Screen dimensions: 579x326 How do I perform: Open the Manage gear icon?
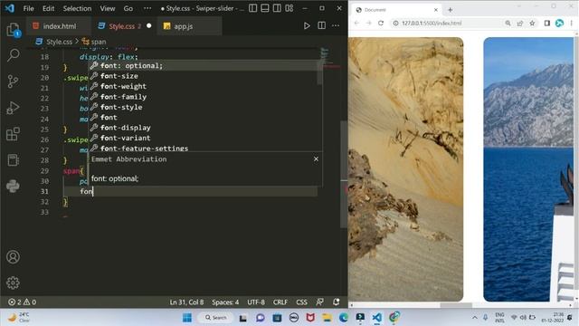(x=13, y=283)
